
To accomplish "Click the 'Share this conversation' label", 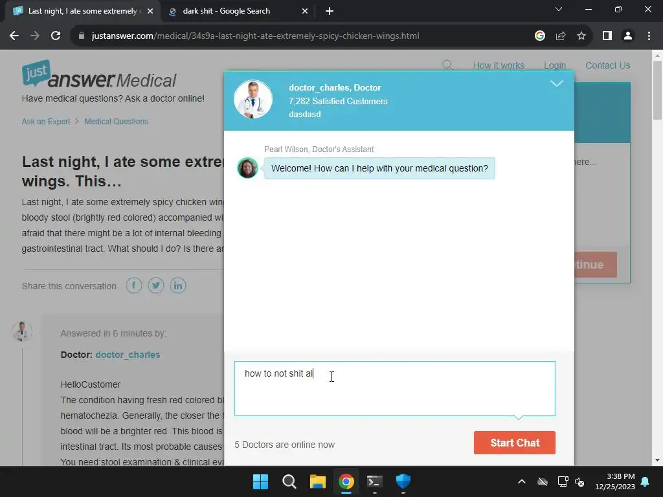I will coord(69,286).
